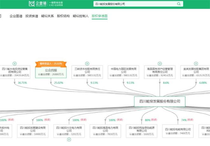This screenshot has height=146, width=210.
Task: Click the 25.02% share label under 公众持股
Action: click(x=59, y=83)
